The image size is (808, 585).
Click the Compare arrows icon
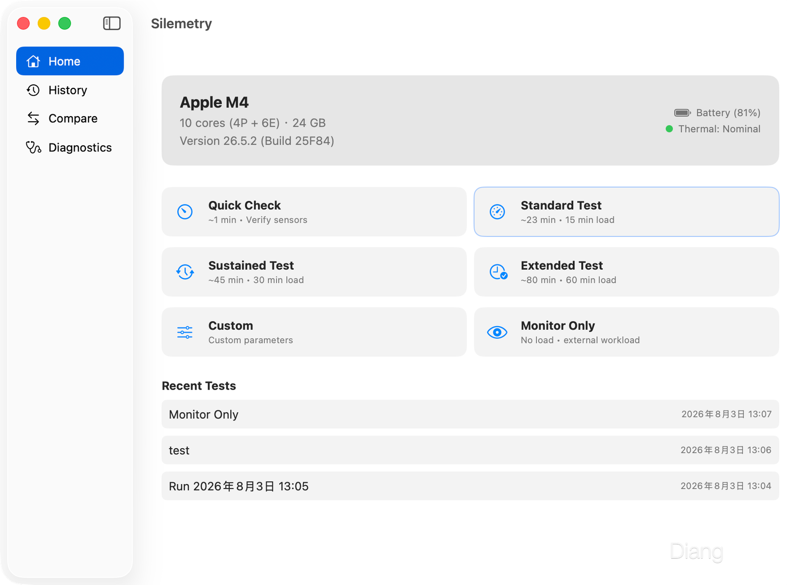(x=33, y=118)
